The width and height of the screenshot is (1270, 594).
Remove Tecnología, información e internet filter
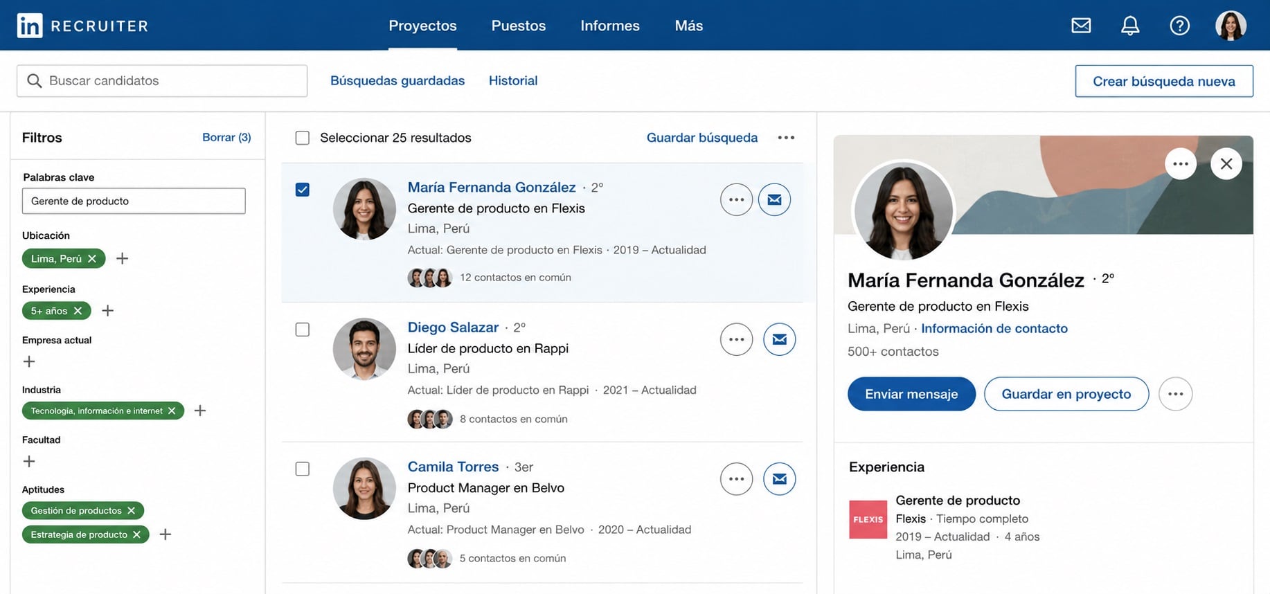click(172, 411)
